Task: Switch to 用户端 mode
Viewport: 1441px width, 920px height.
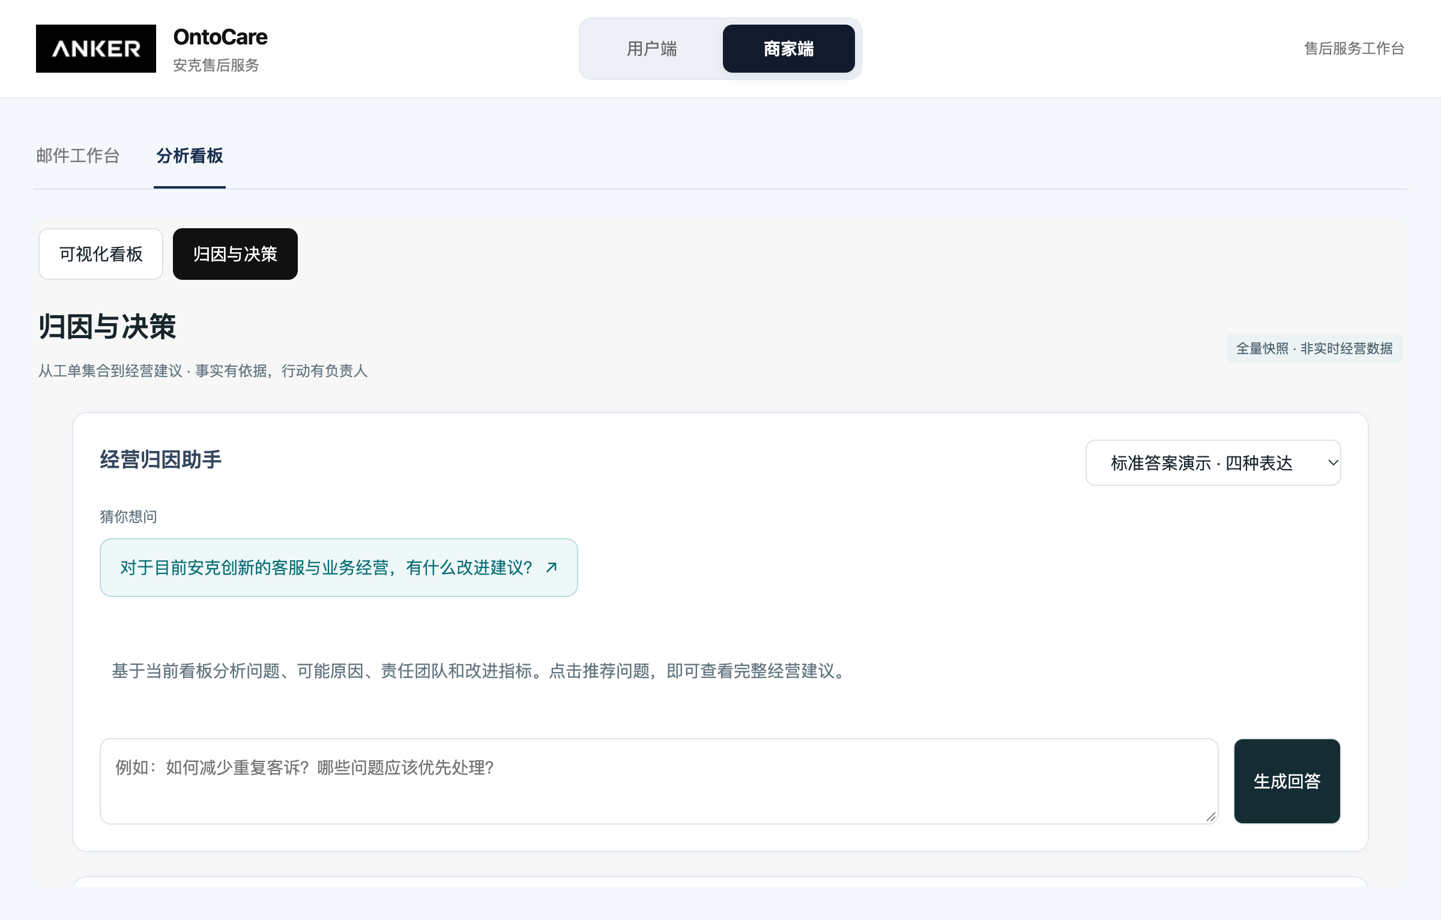Action: [x=651, y=49]
